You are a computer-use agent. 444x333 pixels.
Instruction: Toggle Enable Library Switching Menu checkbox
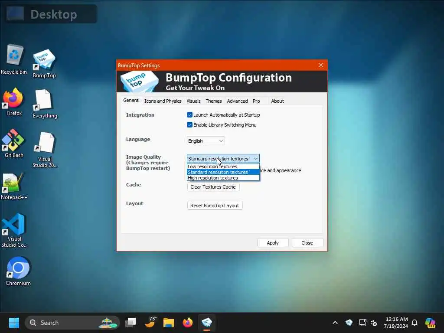[x=190, y=124]
